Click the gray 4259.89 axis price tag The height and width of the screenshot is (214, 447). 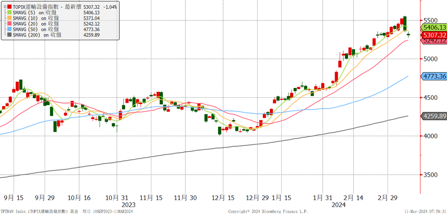(434, 116)
